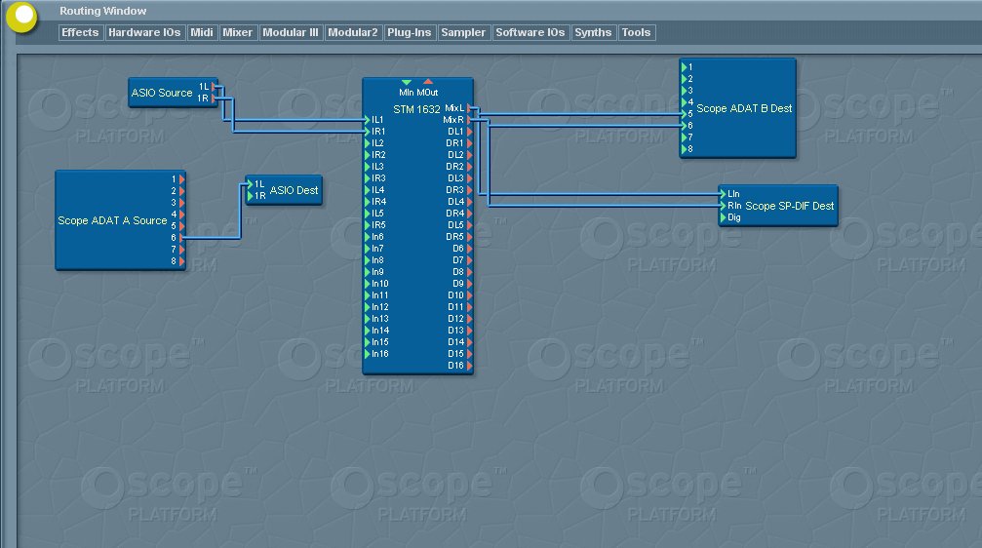Image resolution: width=982 pixels, height=548 pixels.
Task: Open the Sampler menu
Action: click(x=463, y=32)
